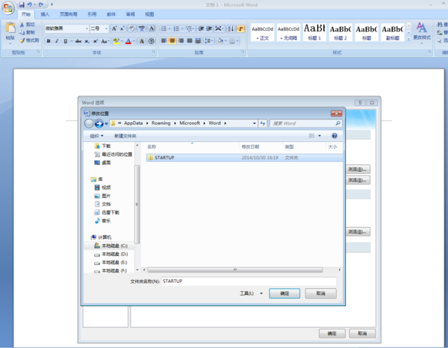The height and width of the screenshot is (348, 448).
Task: Click Roaming in the address breadcrumb
Action: point(161,123)
